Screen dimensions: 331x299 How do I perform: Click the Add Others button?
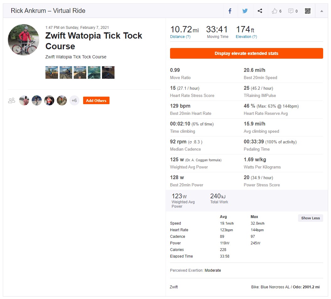pyautogui.click(x=96, y=100)
